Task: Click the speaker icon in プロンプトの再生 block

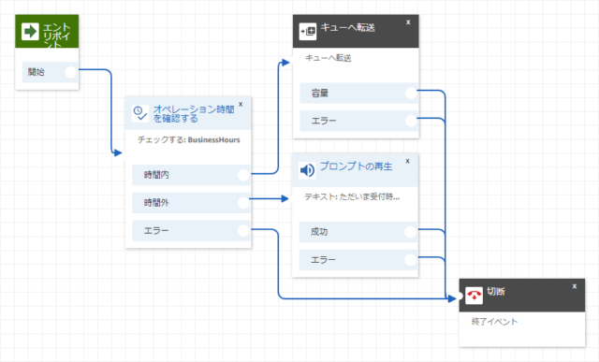Action: (x=307, y=170)
